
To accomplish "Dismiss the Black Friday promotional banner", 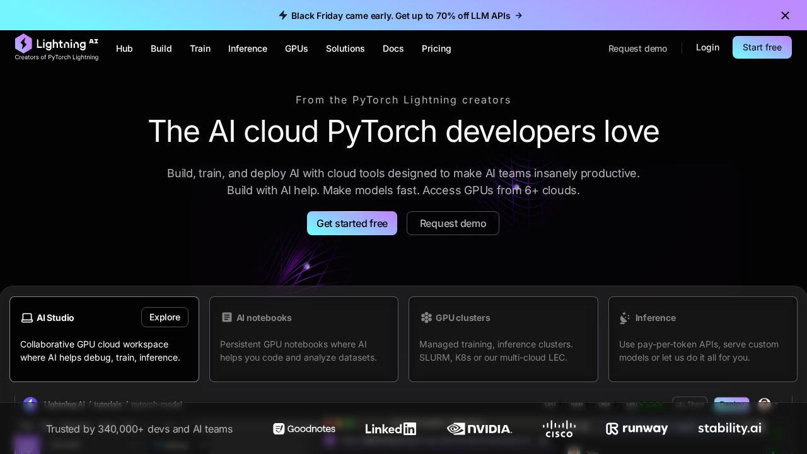I will (785, 15).
